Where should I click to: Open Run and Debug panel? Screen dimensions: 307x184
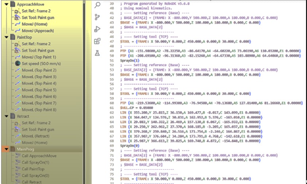coord(97,29)
